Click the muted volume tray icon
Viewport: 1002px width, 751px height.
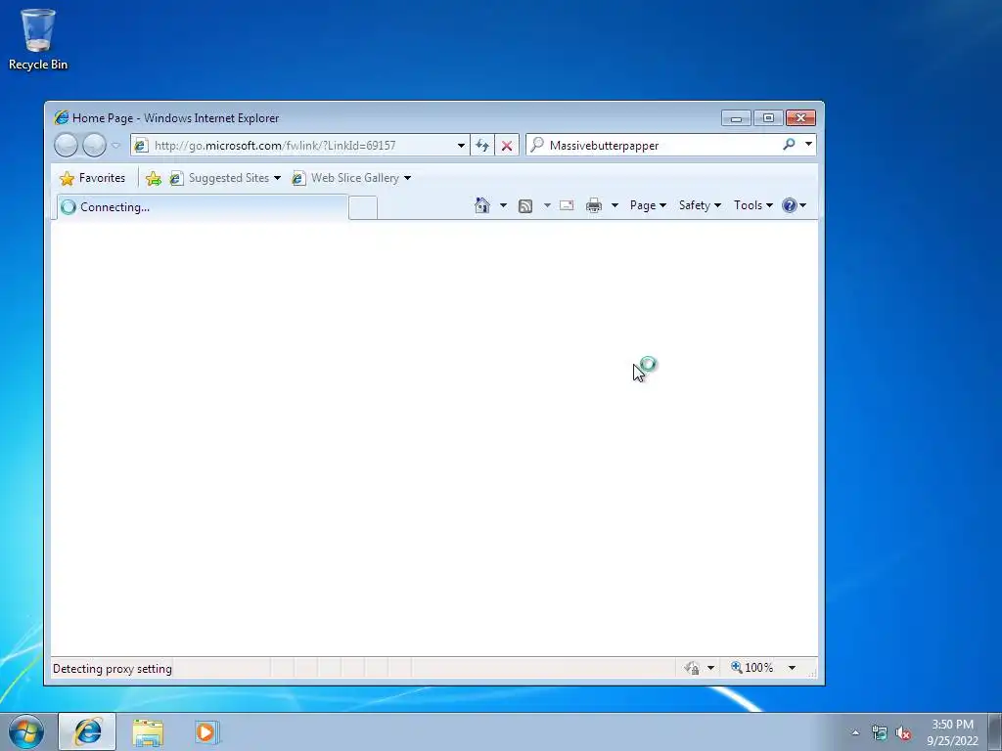(x=903, y=733)
